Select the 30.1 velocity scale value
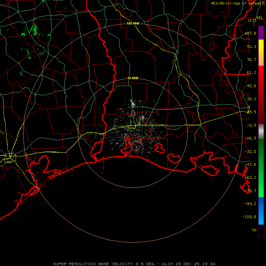The width and height of the screenshot is (266, 266). pos(252,99)
